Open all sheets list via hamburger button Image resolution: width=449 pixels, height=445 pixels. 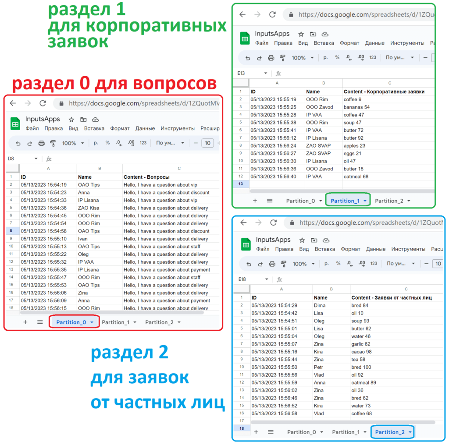tap(39, 322)
